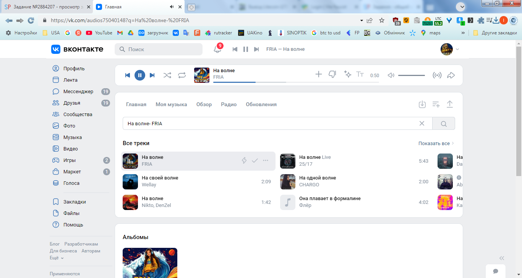
Task: Open Друзья in the sidebar
Action: click(x=72, y=103)
